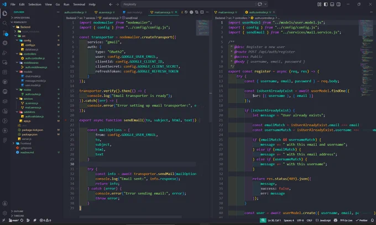Close the mail.service.js tab in left group
Screen dimensions: 376x225
tap(176, 12)
